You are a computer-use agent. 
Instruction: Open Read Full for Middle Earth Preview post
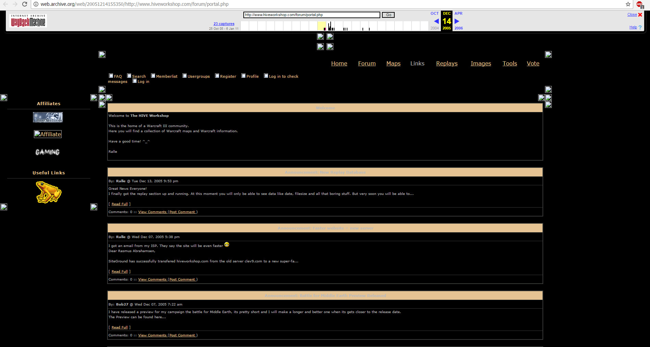coord(119,327)
